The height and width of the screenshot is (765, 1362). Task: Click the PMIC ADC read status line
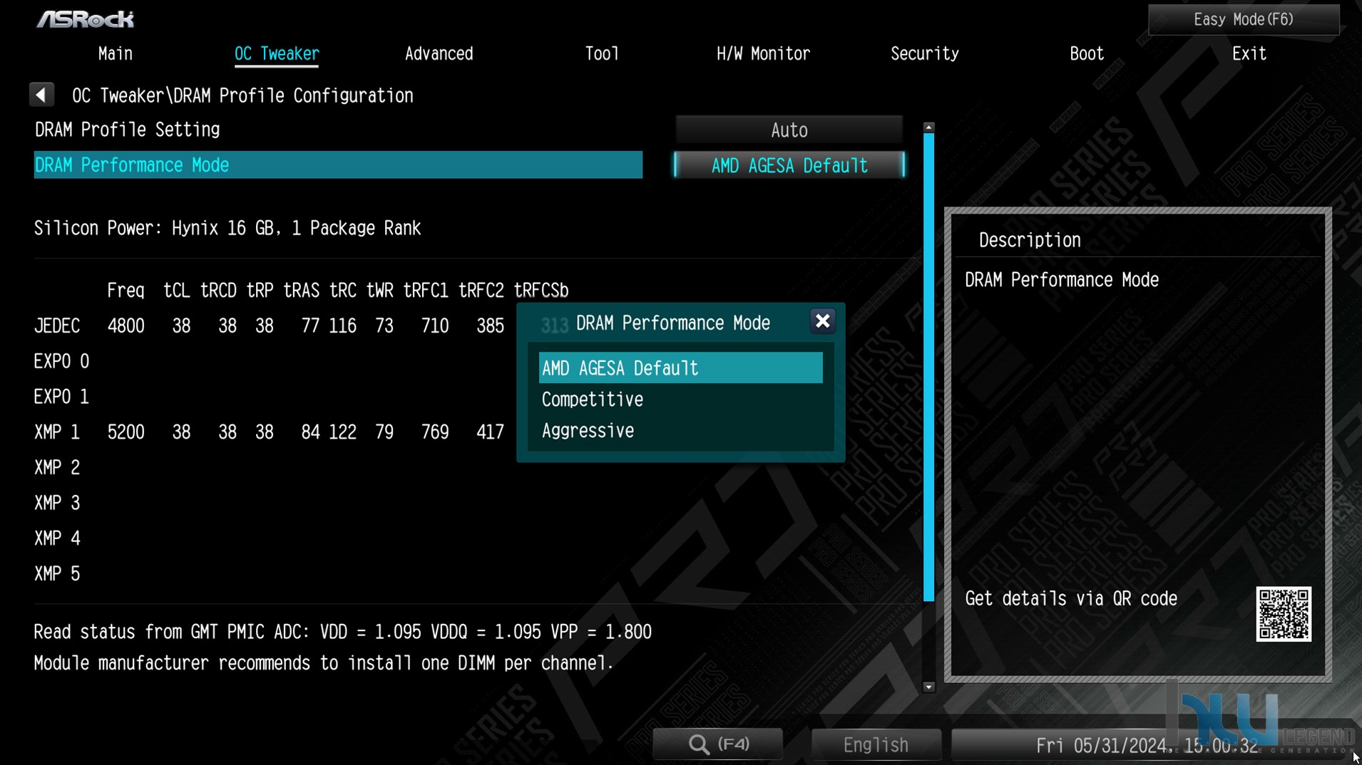342,632
